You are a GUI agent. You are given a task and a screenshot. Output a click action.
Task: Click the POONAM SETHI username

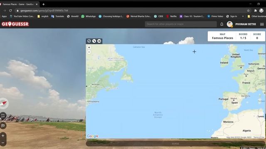246,24
